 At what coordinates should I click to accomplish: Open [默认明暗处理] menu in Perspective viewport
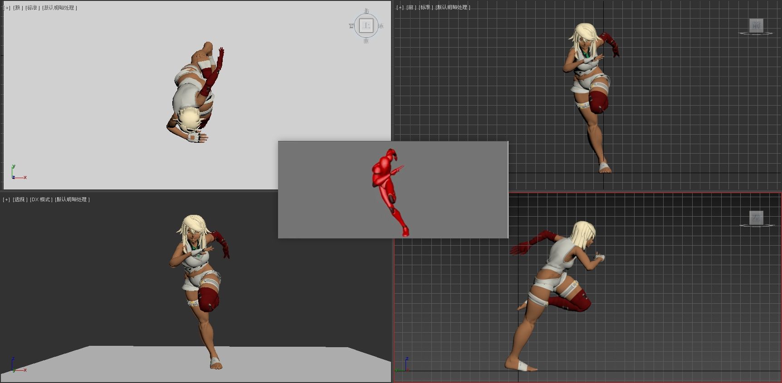[x=73, y=199]
